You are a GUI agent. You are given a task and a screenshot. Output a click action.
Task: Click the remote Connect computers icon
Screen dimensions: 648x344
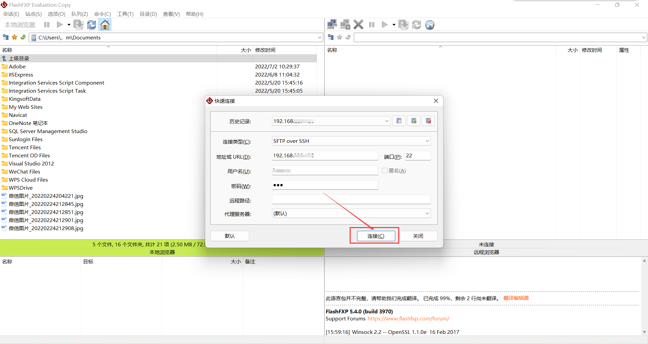pos(332,25)
